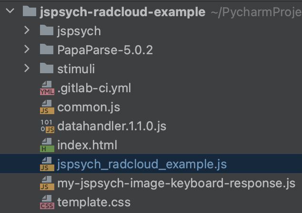Click the HTML icon next to index.html
302x213 pixels.
[47, 145]
